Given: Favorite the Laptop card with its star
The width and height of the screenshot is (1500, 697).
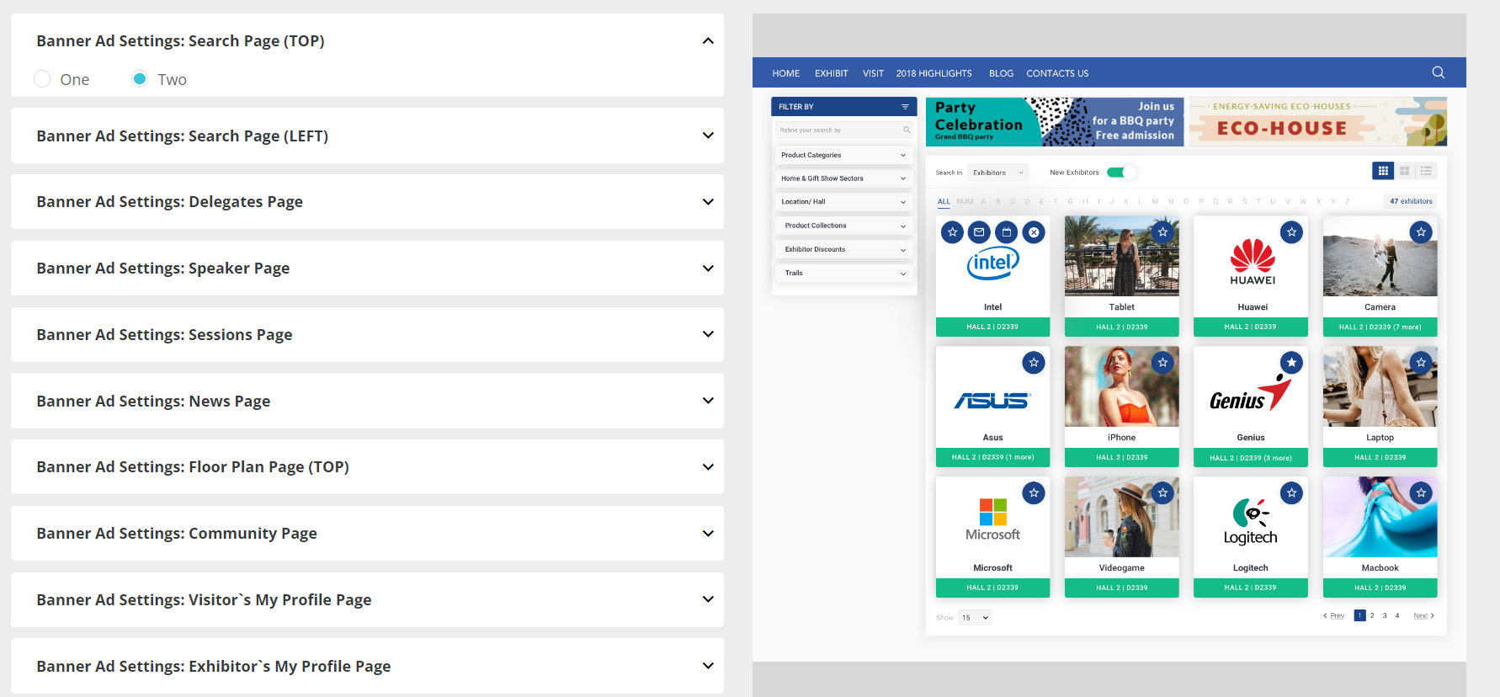Looking at the screenshot, I should click(1421, 363).
